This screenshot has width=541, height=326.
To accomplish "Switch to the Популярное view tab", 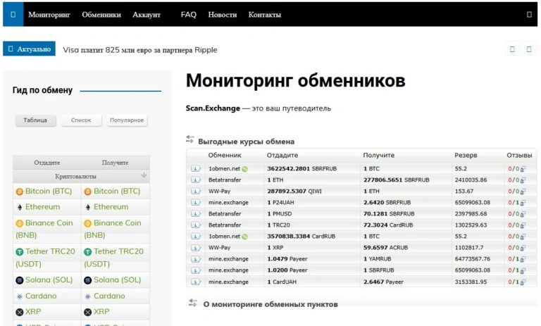I will 127,120.
